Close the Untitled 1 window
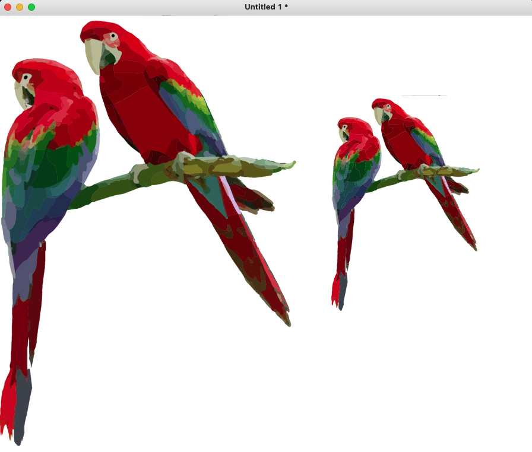The width and height of the screenshot is (532, 452). tap(8, 7)
